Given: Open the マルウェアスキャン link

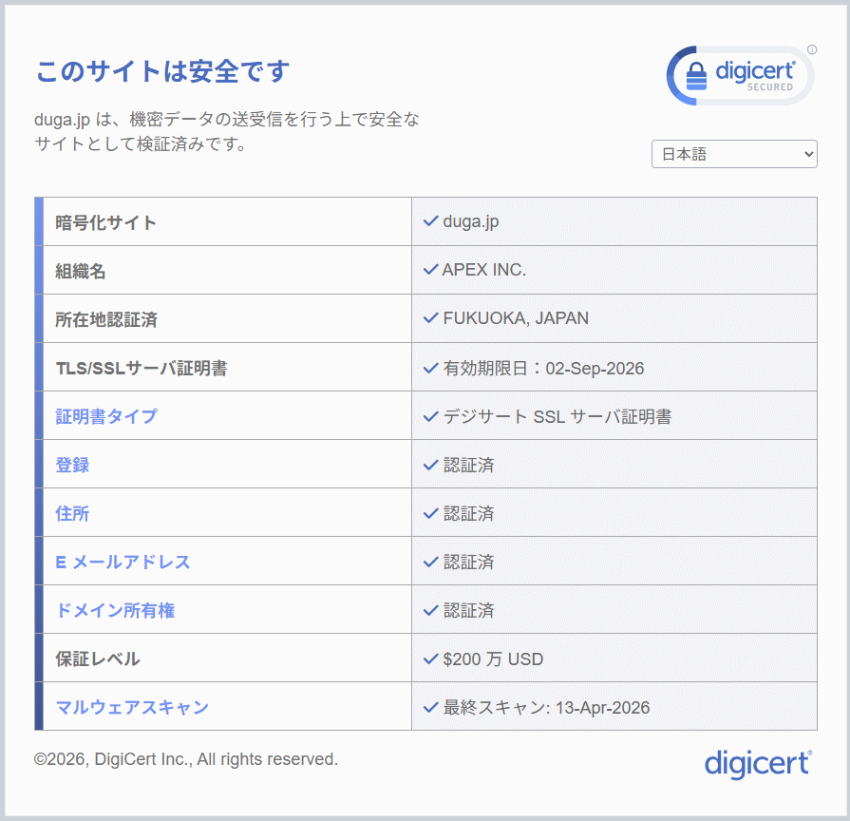Looking at the screenshot, I should [x=132, y=707].
